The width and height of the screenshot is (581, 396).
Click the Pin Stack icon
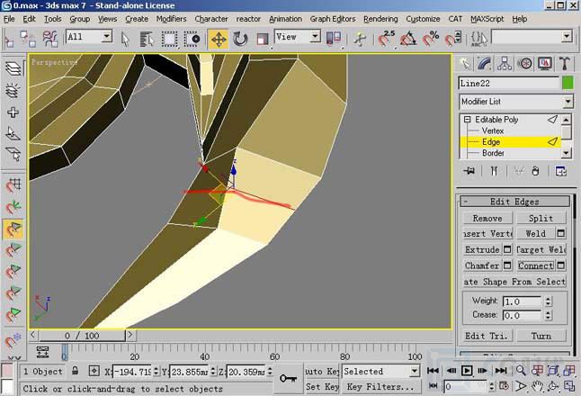coord(469,171)
